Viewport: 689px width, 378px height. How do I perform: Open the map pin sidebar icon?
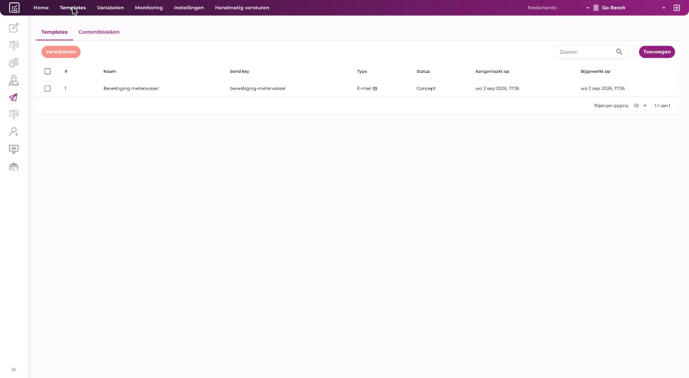tap(14, 80)
